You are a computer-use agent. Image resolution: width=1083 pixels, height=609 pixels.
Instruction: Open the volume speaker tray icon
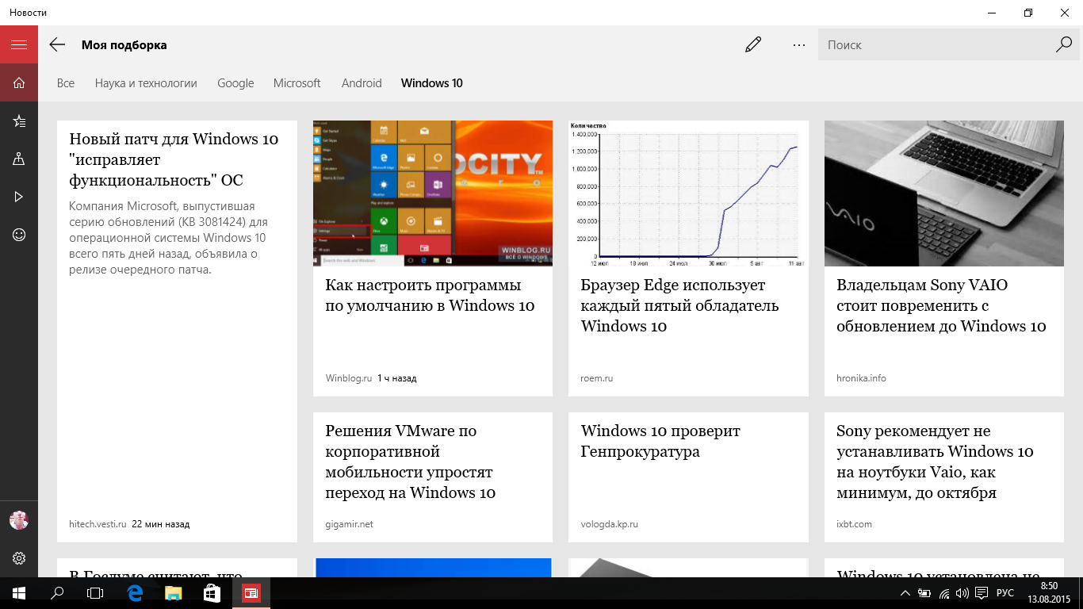click(x=962, y=593)
